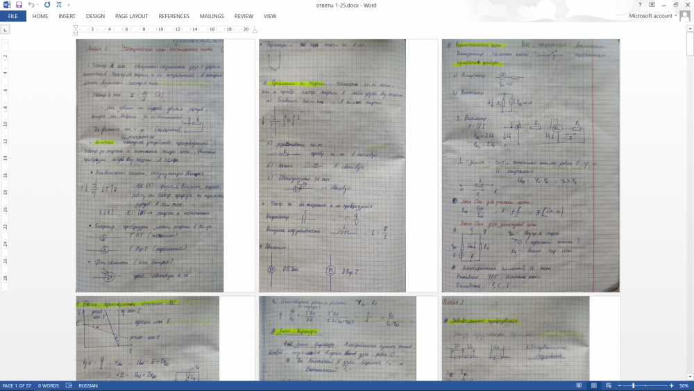The image size is (694, 391).
Task: Click the right indent marker on ruler
Action: coord(255,31)
